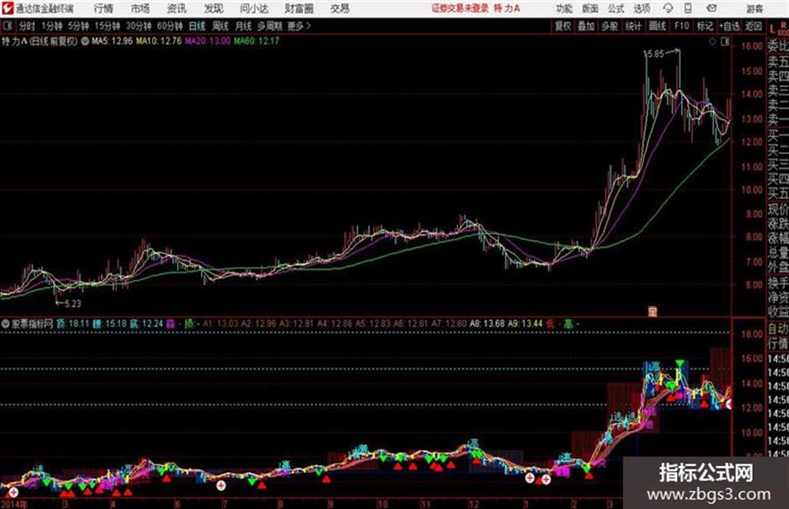The height and width of the screenshot is (509, 789).
Task: Click A8: 13.68 indicator value
Action: (x=487, y=323)
